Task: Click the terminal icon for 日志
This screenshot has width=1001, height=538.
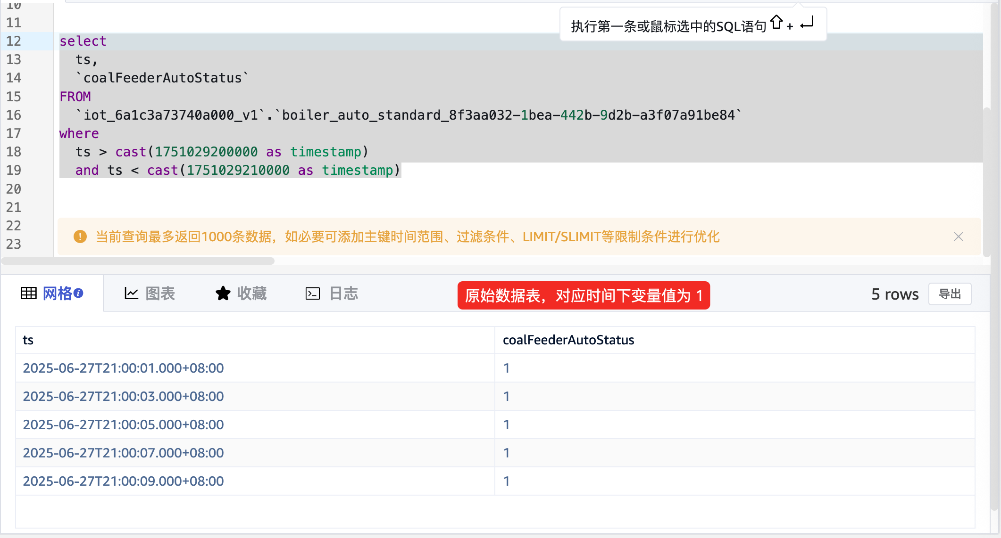Action: 312,293
